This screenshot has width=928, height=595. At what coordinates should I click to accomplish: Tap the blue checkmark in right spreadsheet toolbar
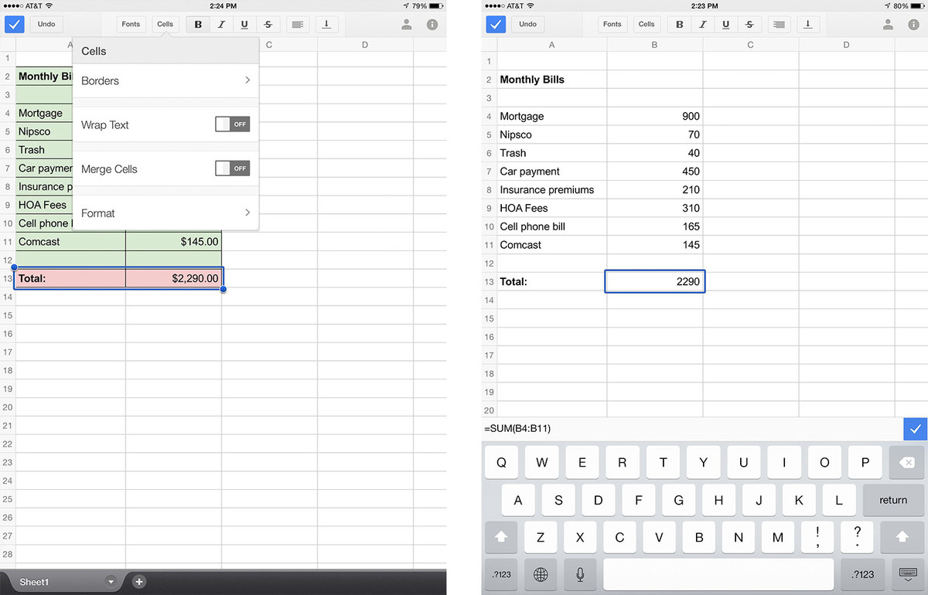pyautogui.click(x=496, y=24)
